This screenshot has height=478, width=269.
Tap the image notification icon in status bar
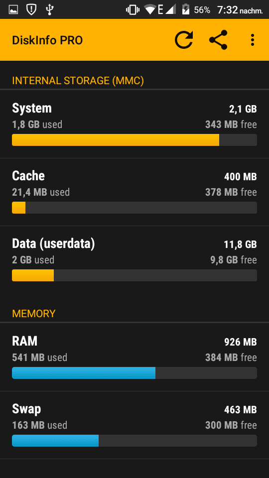click(13, 10)
